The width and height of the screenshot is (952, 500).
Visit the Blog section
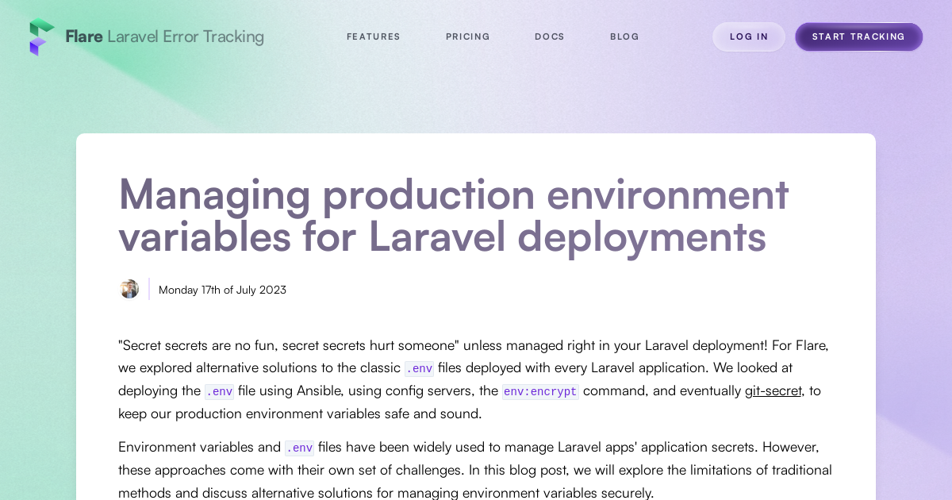(624, 37)
